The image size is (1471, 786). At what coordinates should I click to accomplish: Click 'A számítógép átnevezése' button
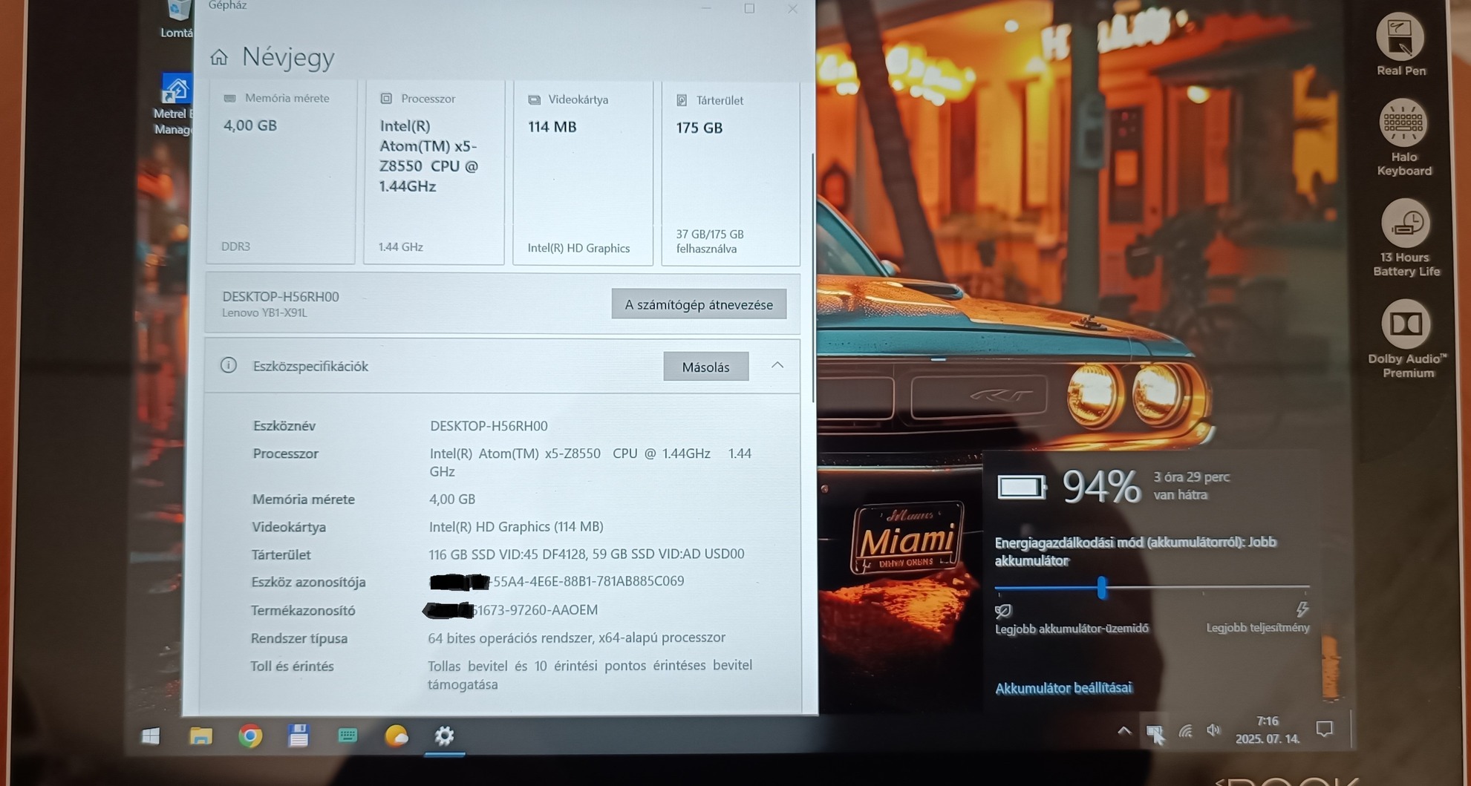[699, 304]
